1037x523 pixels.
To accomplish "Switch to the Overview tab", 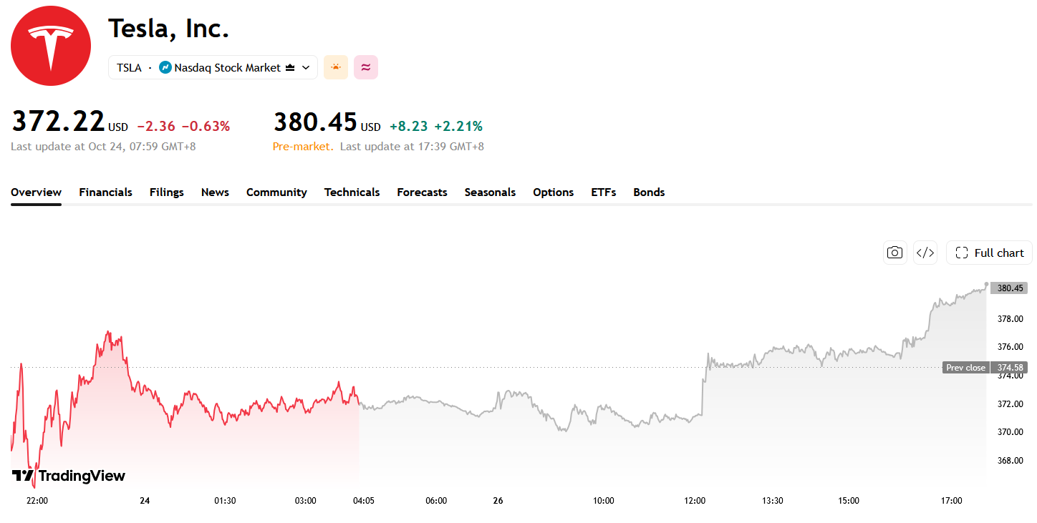I will [36, 192].
